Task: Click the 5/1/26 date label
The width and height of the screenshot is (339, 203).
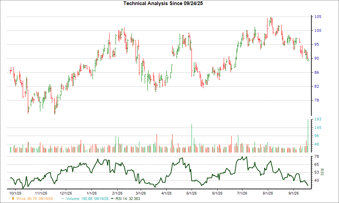Action: (x=192, y=193)
